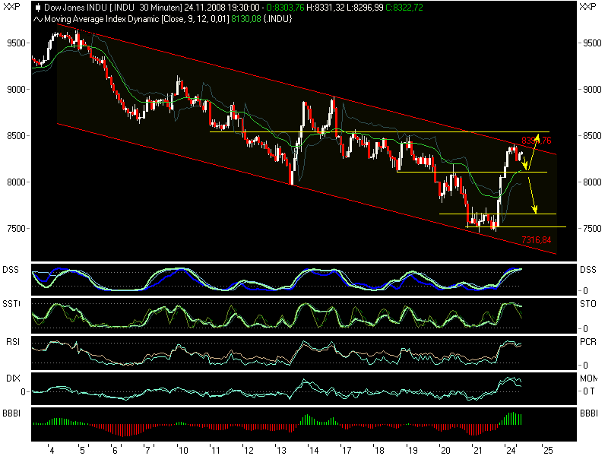608x456 pixels.
Task: Click date label '12 on time axis
Action: 248,450
